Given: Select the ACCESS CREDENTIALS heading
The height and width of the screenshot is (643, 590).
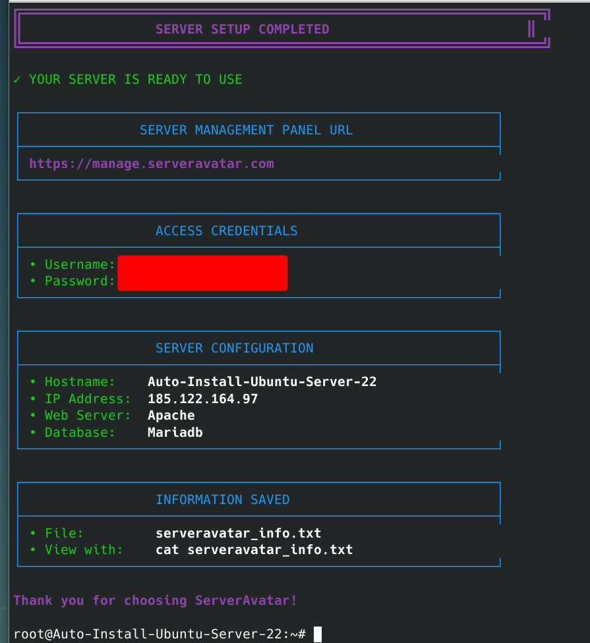Looking at the screenshot, I should [226, 231].
